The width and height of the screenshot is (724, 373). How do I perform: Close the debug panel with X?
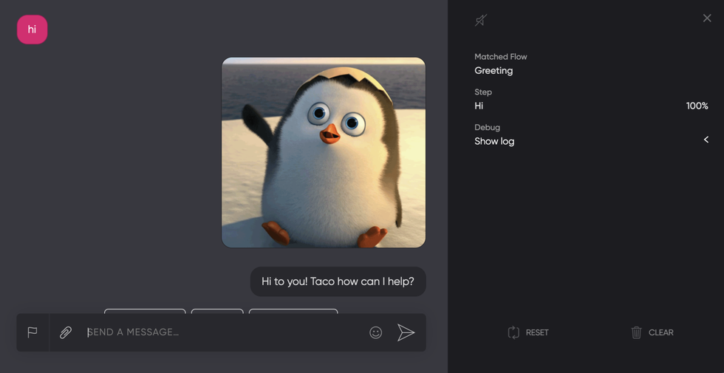click(707, 18)
